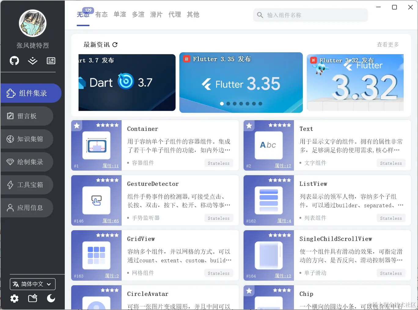Open the Flutter 3.32 release banner
Screen dimensions: 418x310
tap(355, 83)
